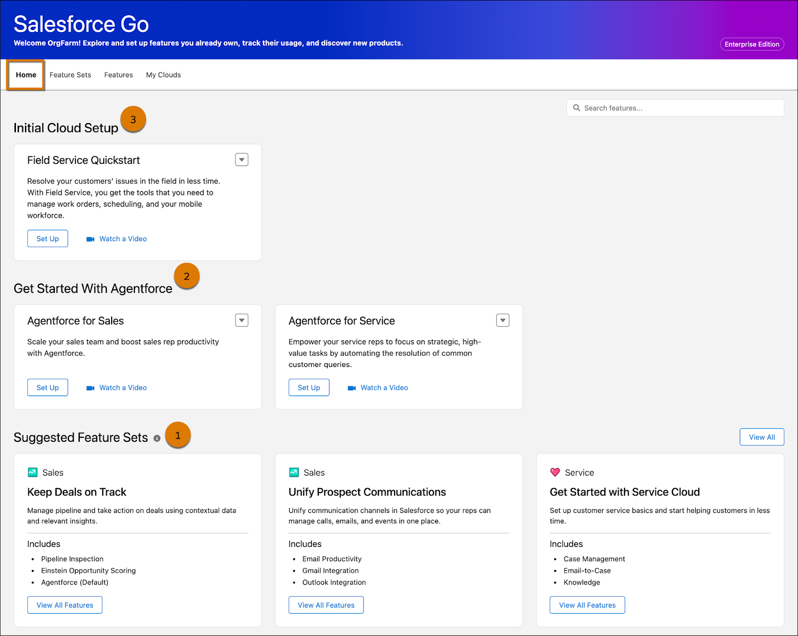Click the Unify Prospect Communications title

coord(367,492)
